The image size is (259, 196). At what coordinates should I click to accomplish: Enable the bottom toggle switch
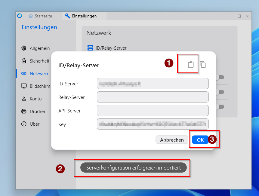pos(220,107)
